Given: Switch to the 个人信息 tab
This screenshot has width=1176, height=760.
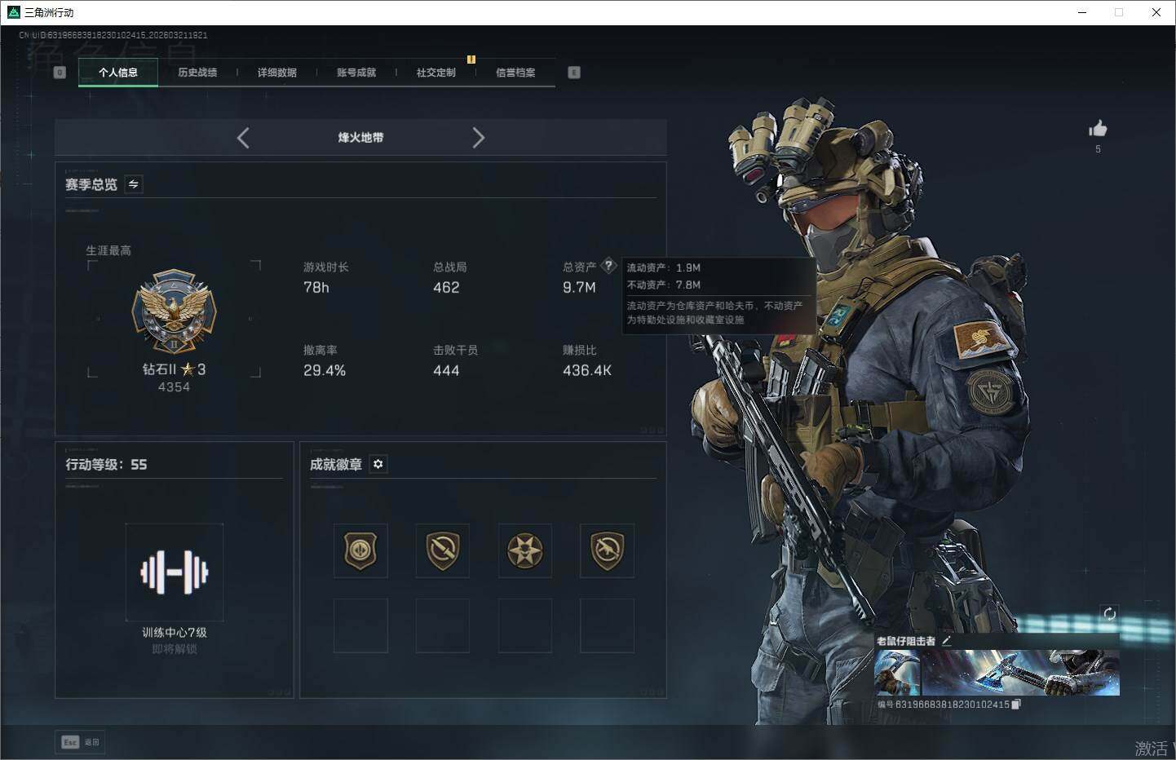Looking at the screenshot, I should [118, 73].
